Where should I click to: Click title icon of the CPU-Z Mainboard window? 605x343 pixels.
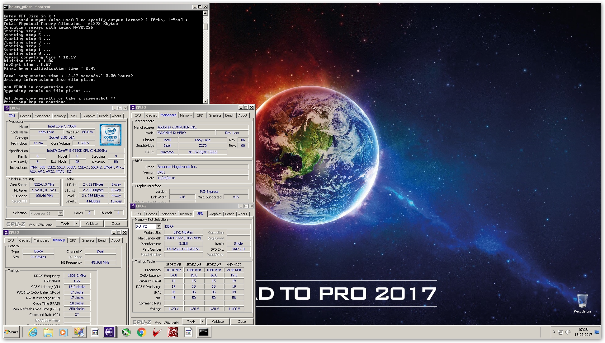tap(133, 108)
